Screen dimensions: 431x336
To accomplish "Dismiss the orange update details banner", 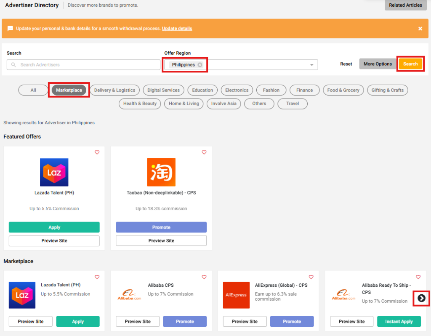I will click(420, 29).
